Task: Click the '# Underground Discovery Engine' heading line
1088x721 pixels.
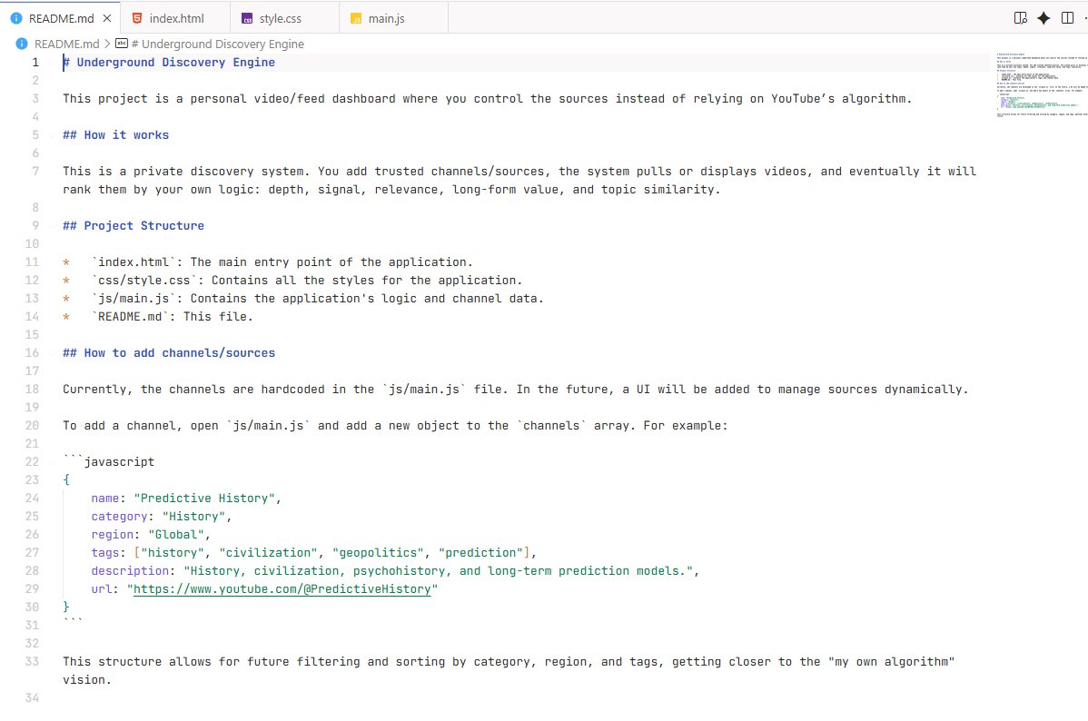Action: pyautogui.click(x=169, y=63)
